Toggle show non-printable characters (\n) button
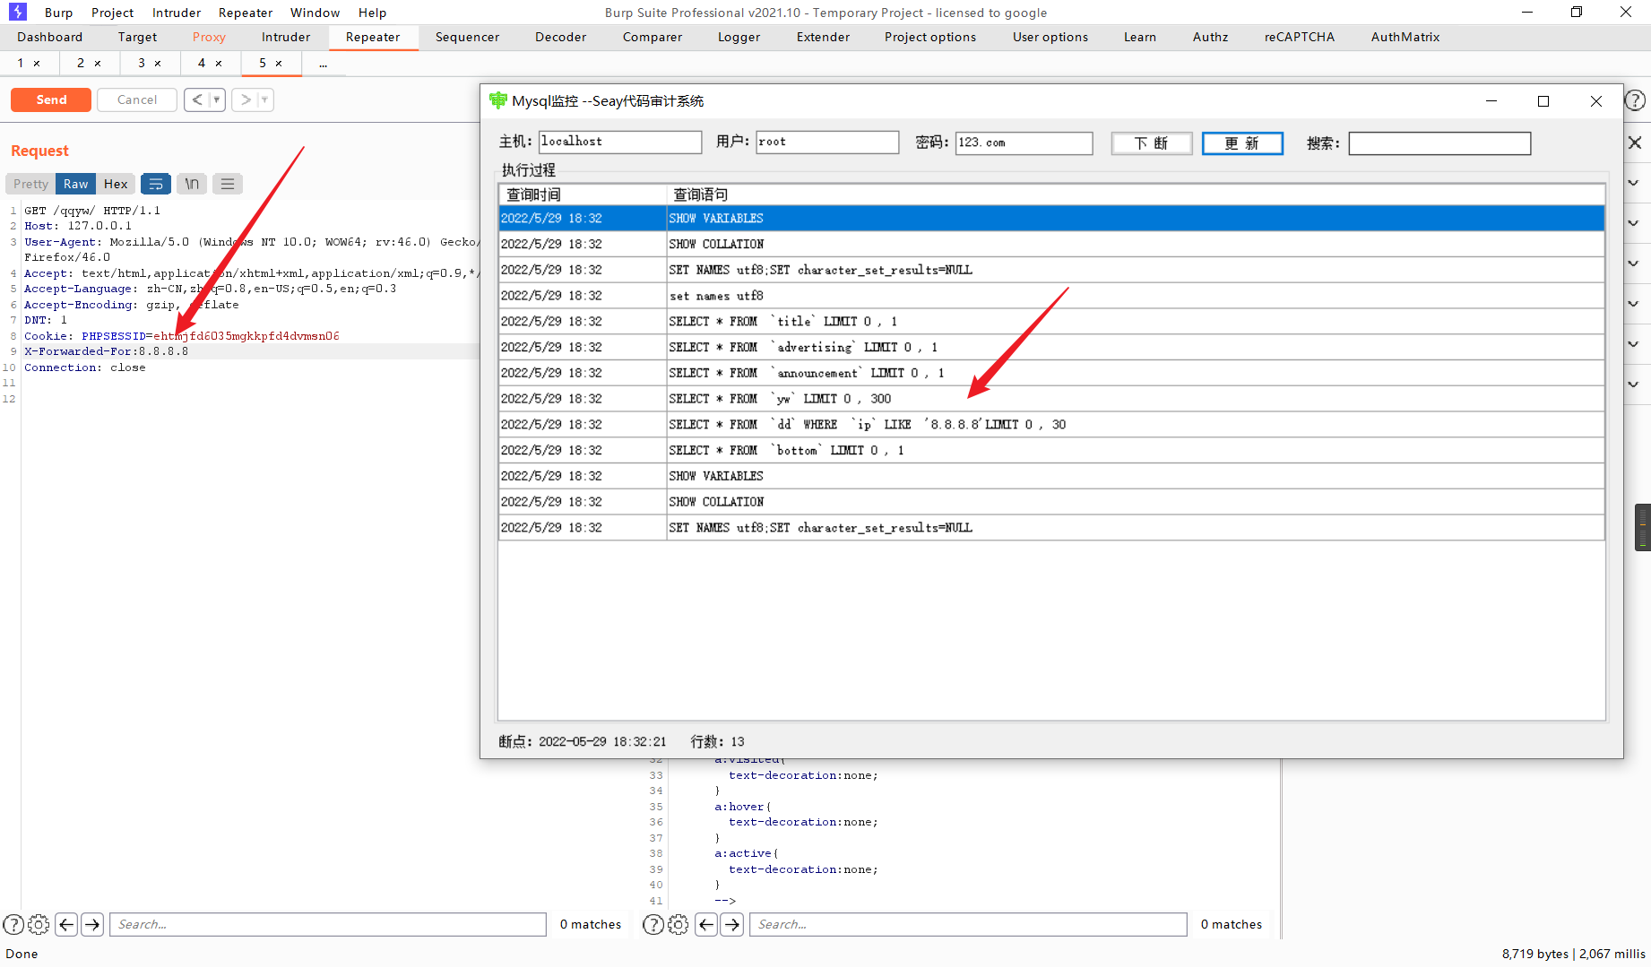The image size is (1651, 968). click(x=192, y=184)
